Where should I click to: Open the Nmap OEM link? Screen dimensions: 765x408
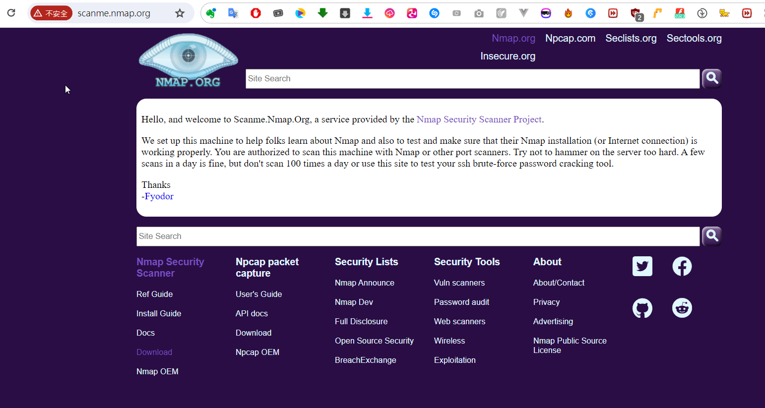click(157, 371)
